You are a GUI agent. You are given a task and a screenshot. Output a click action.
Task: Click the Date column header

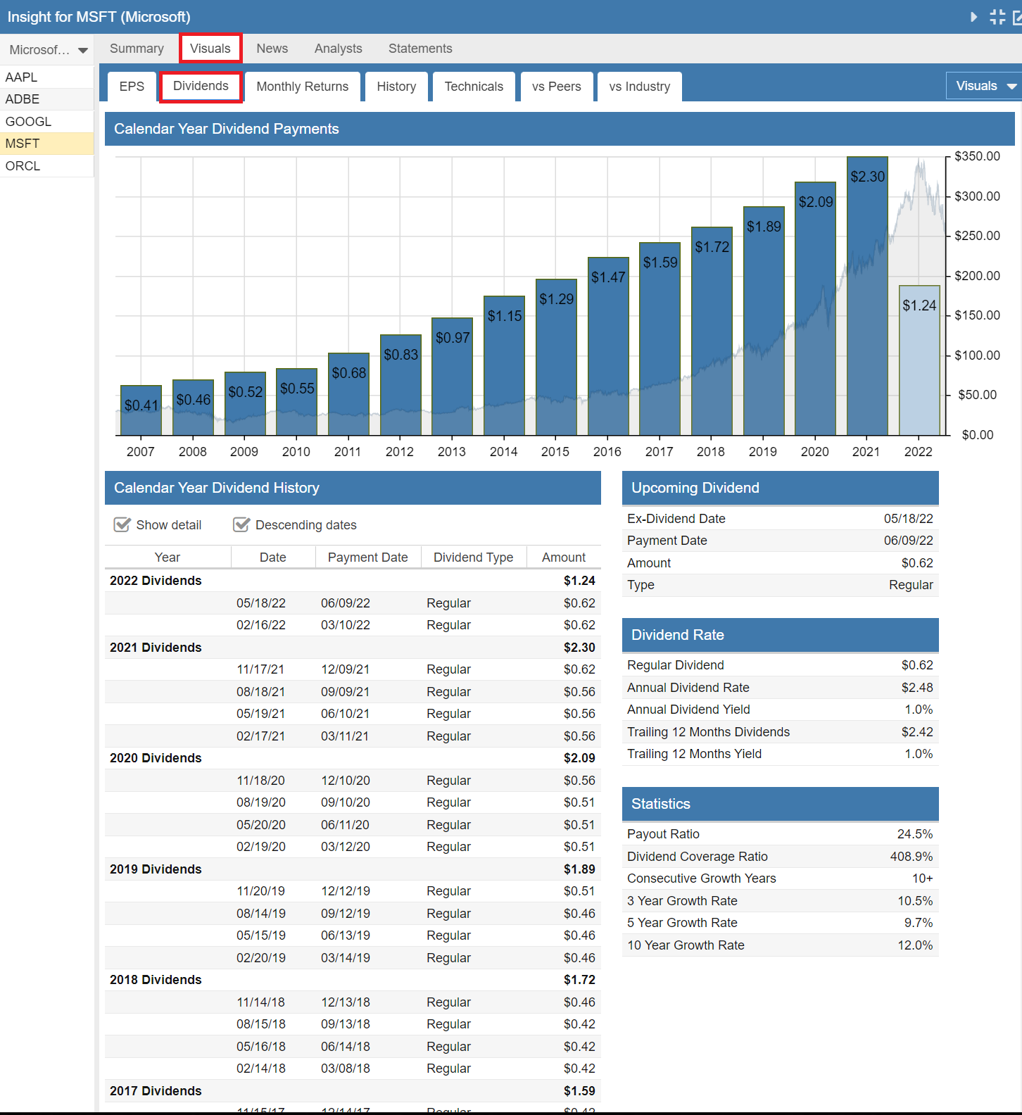pyautogui.click(x=272, y=557)
